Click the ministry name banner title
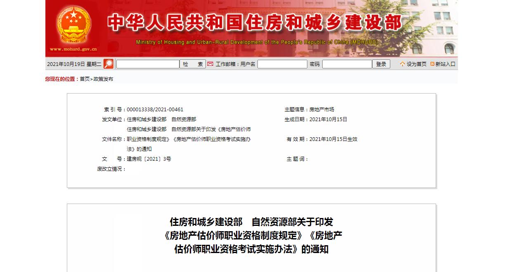The width and height of the screenshot is (512, 272). point(255,23)
